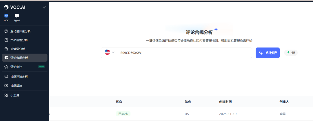The width and height of the screenshot is (313, 121).
Task: Click the 产品属性分析 icon
Action: [x=6, y=40]
